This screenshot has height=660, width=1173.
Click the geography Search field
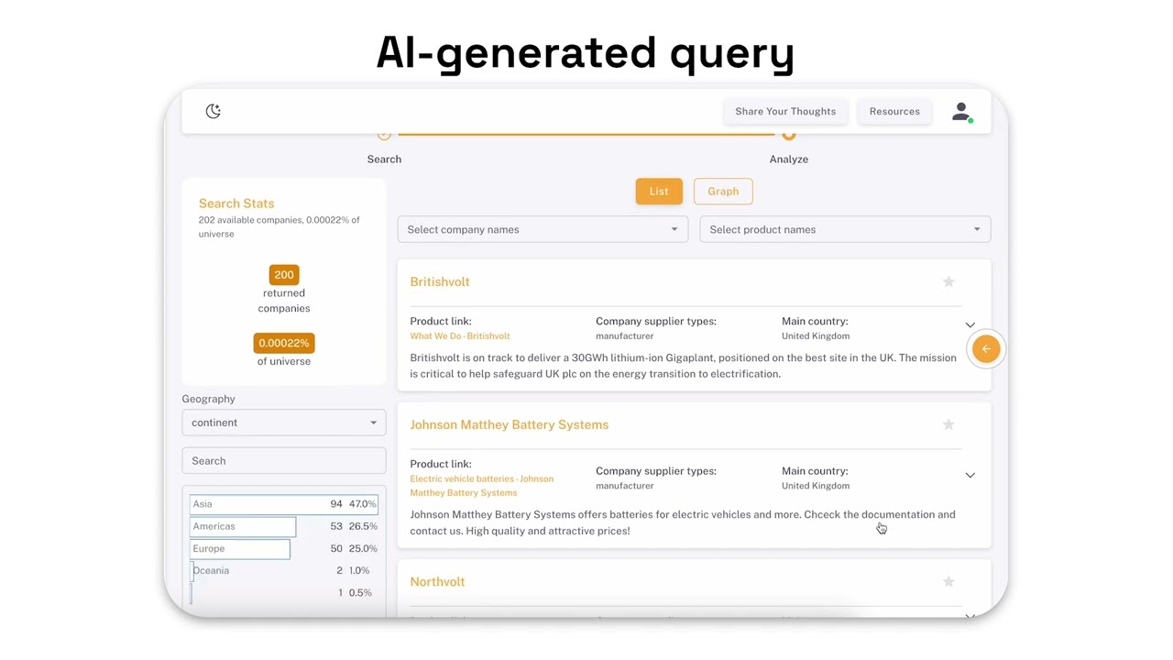coord(284,461)
